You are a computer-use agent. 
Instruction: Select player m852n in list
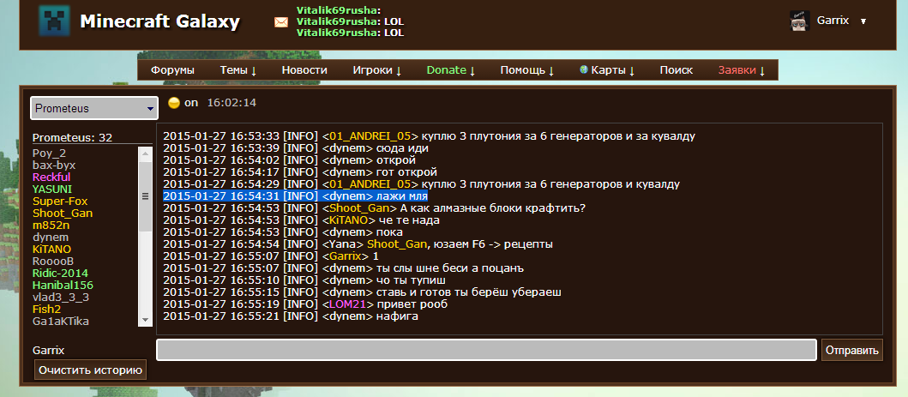[x=51, y=226]
